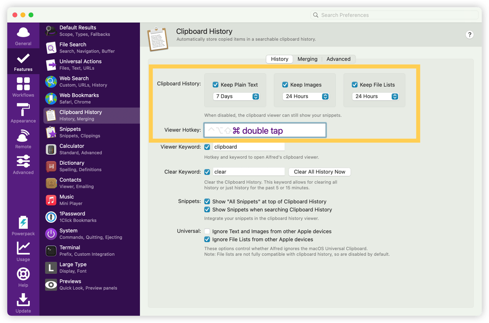Open the Advanced sliders section
489x323 pixels.
coord(24,164)
